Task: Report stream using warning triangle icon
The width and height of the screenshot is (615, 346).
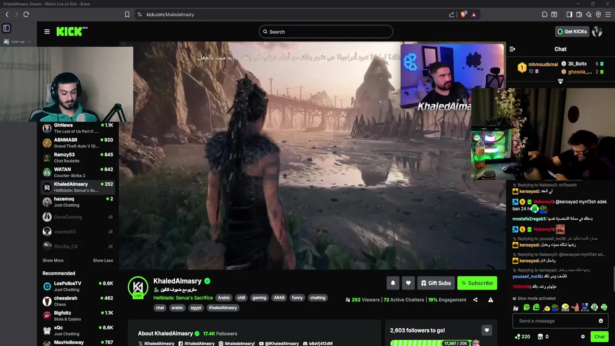Action: coord(491,300)
